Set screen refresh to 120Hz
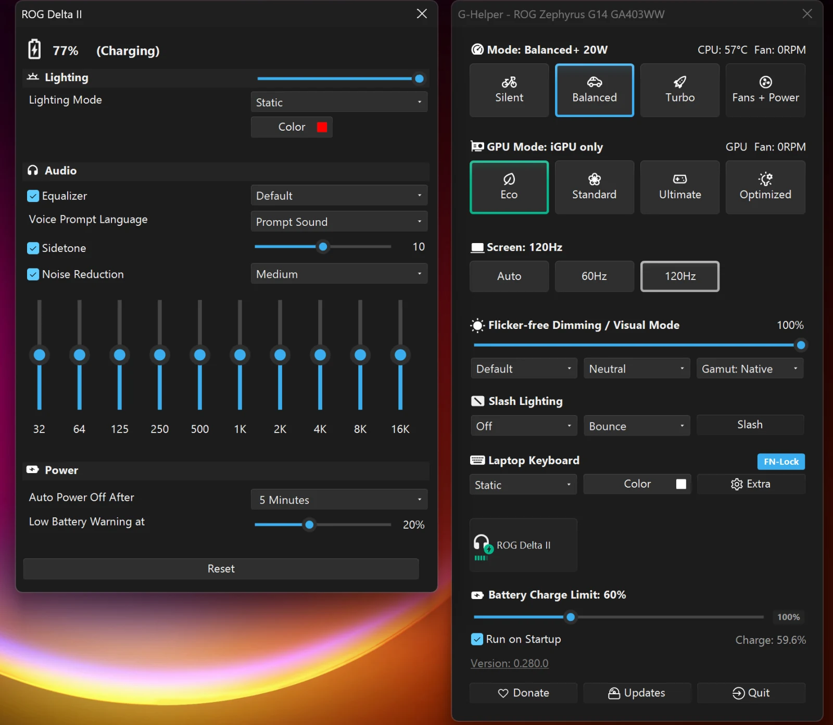833x725 pixels. (680, 276)
